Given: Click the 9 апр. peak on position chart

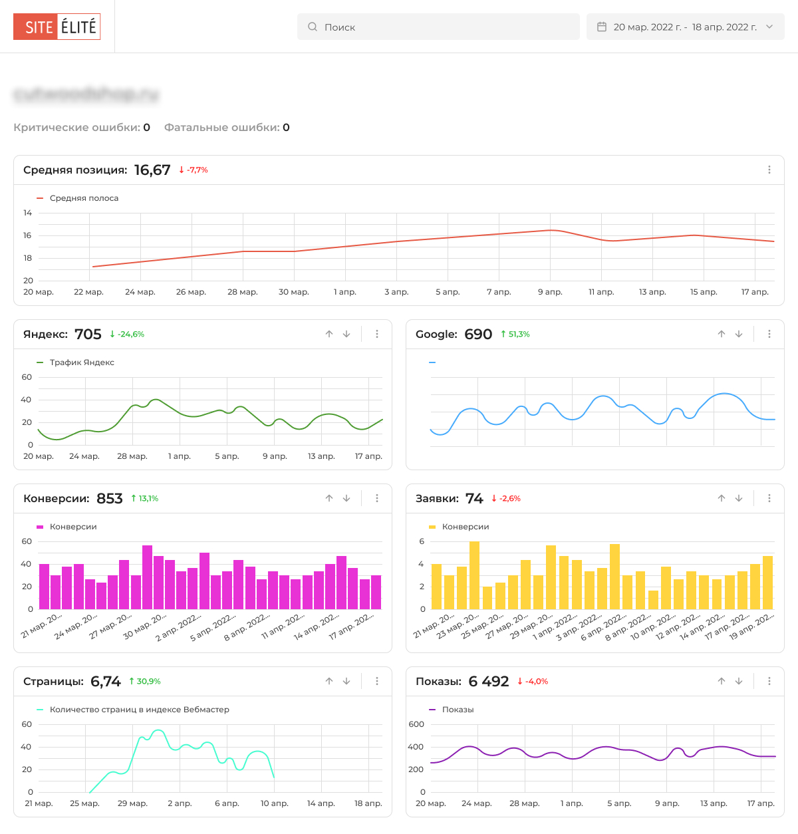Looking at the screenshot, I should [551, 230].
